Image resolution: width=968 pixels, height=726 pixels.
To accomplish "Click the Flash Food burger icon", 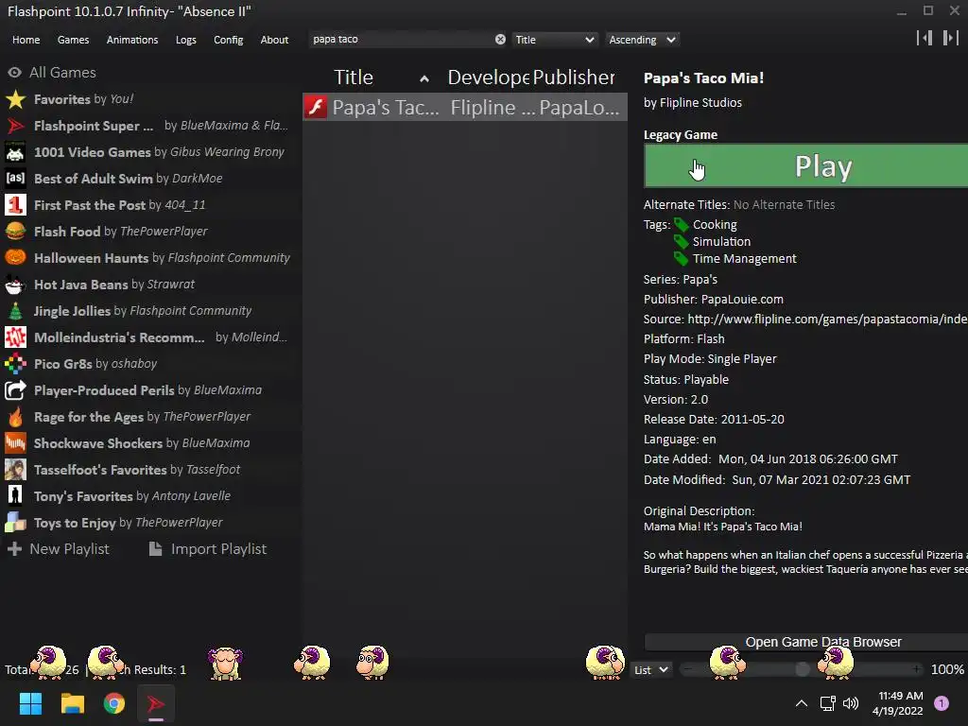I will pos(15,232).
